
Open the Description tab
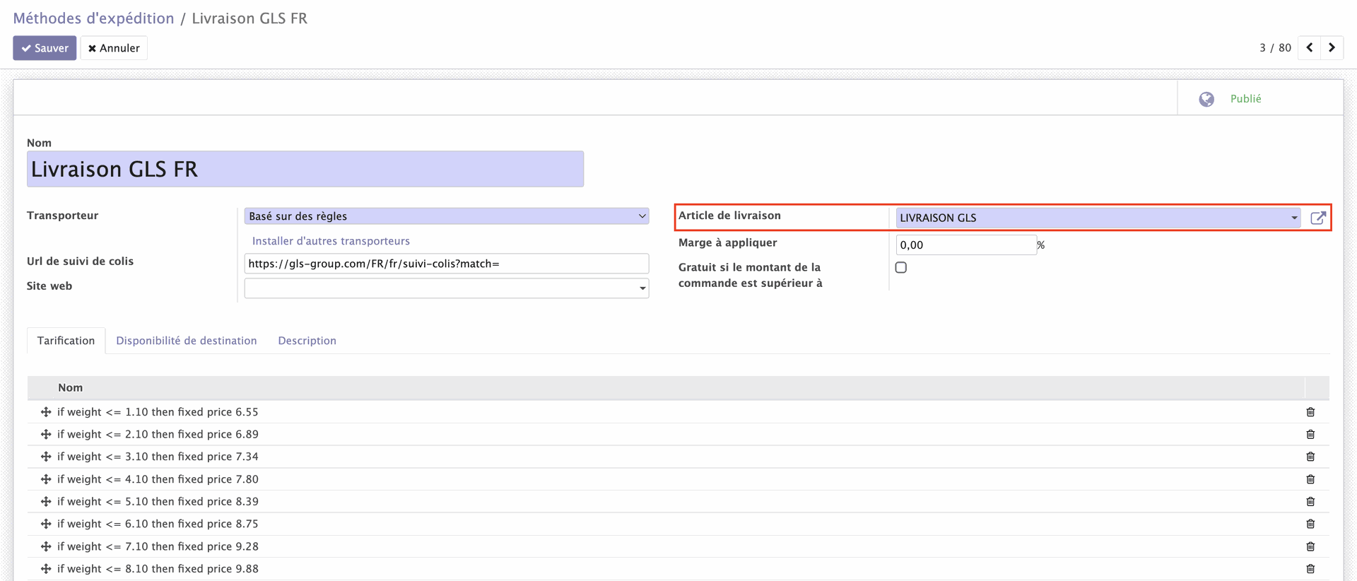click(x=307, y=341)
